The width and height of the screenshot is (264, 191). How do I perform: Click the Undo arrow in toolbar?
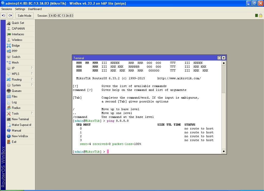point(3,16)
